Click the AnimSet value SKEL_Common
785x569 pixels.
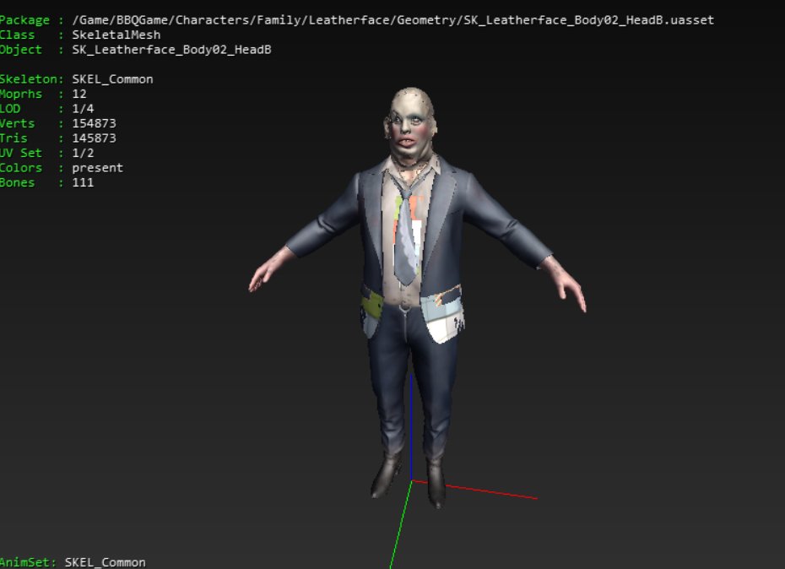(x=106, y=562)
